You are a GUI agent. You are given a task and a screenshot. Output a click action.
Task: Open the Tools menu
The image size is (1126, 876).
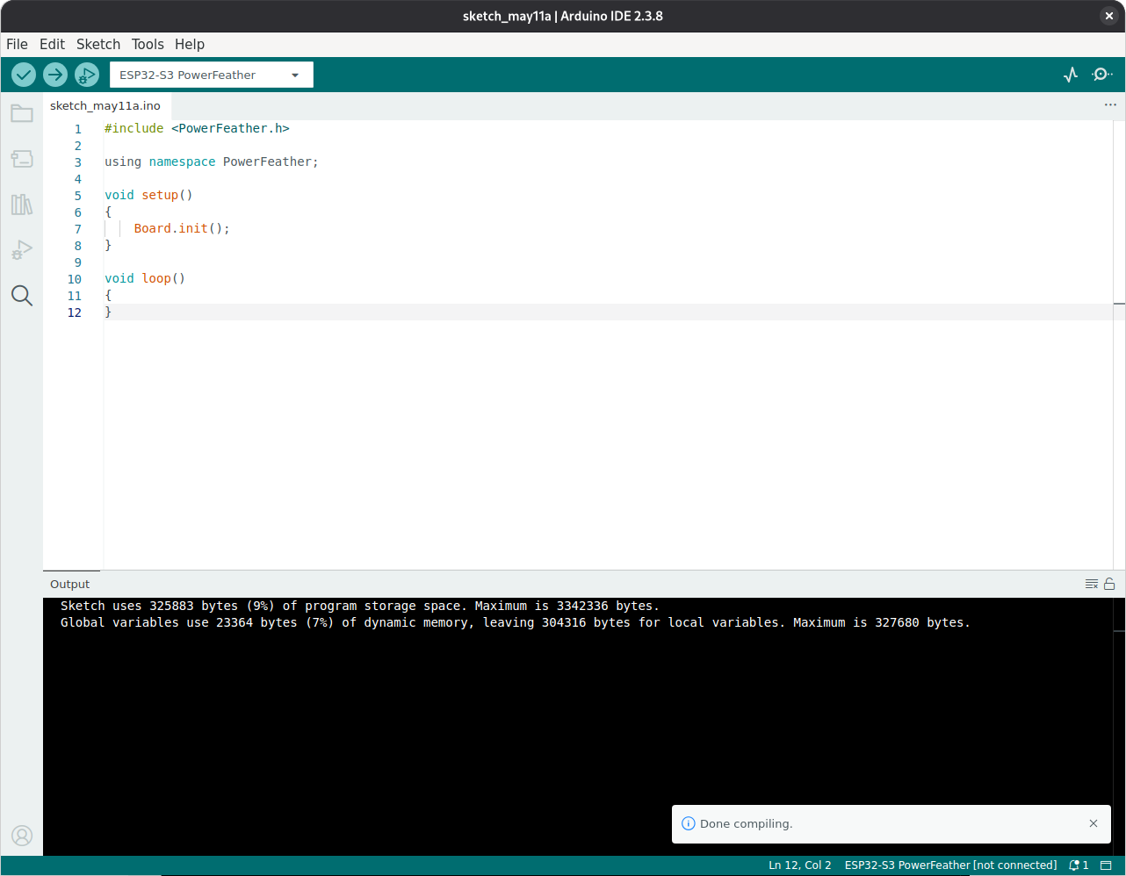[x=148, y=44]
